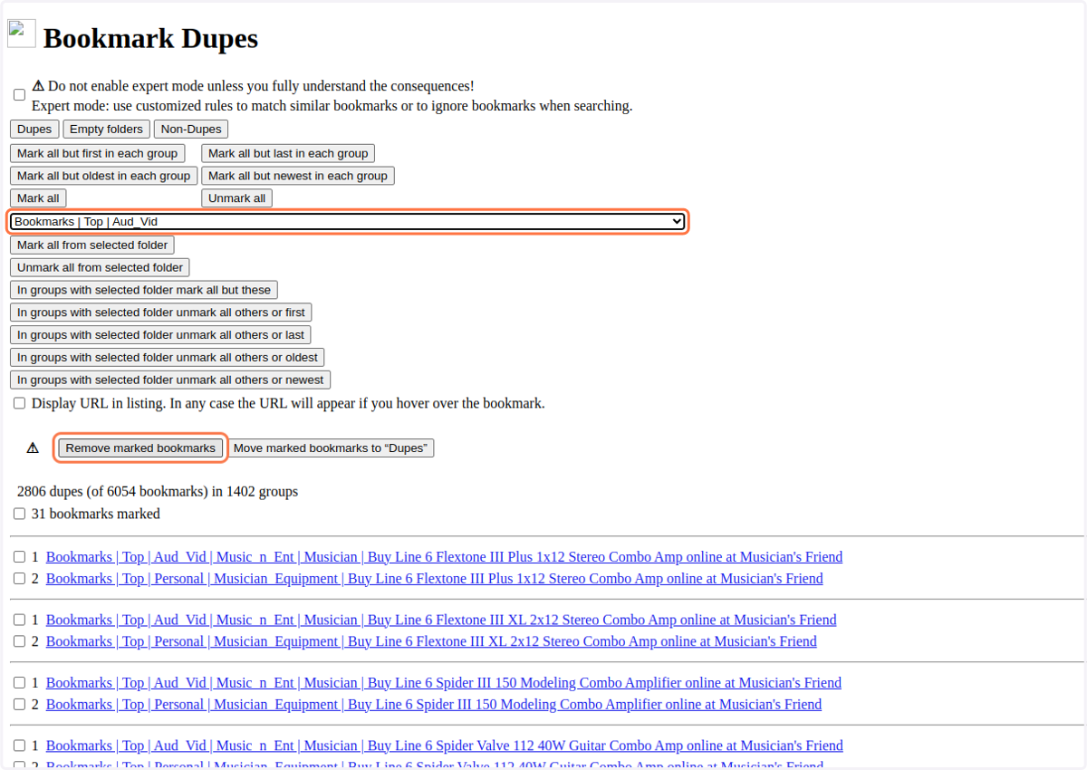Check Personal Spider III 150 bookmark
Screen dimensions: 1087x770
[19, 705]
